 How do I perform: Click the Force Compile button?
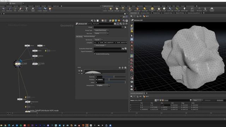[100, 46]
